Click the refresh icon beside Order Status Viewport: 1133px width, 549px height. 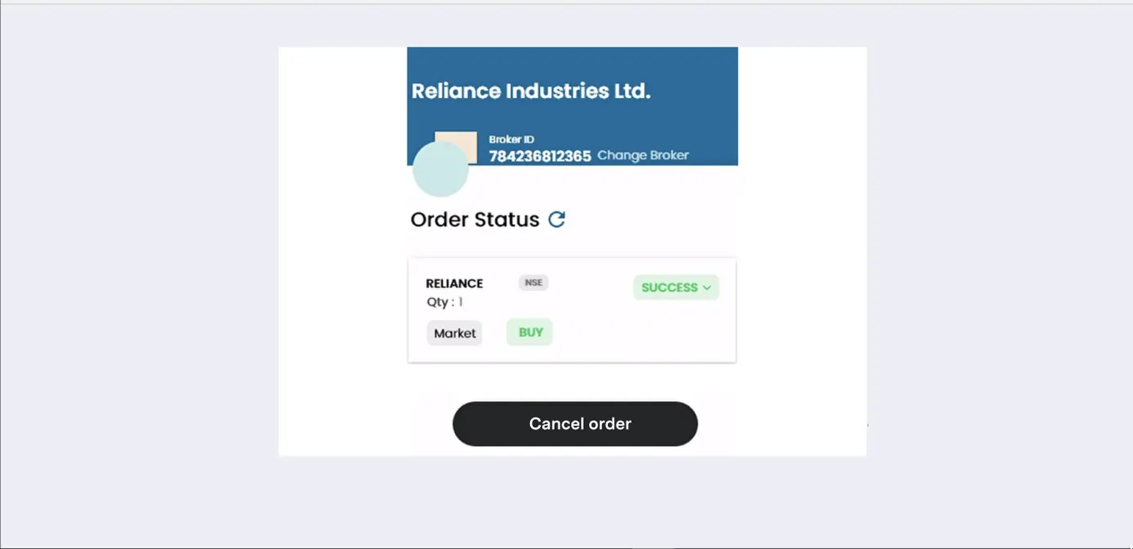(556, 219)
